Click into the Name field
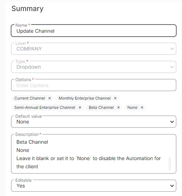The width and height of the screenshot is (182, 196). [x=93, y=31]
